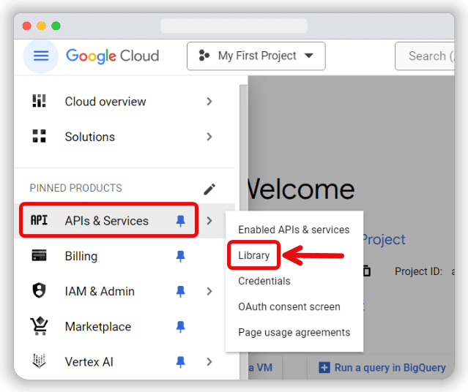
Task: Expand the Cloud overview submenu chevron
Action: point(209,102)
